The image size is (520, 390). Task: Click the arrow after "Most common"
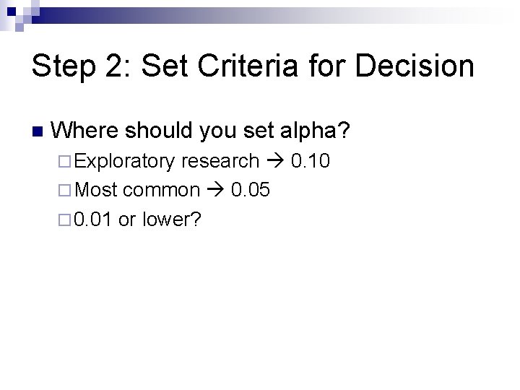[215, 190]
